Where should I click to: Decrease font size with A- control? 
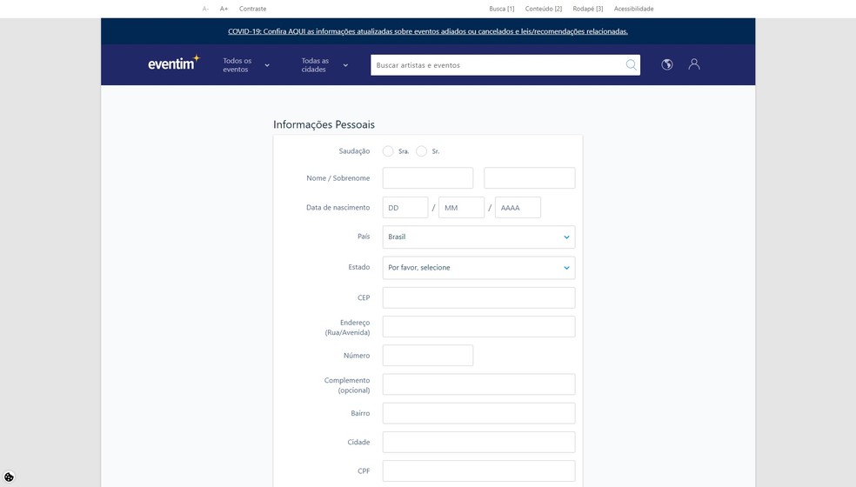pyautogui.click(x=205, y=9)
